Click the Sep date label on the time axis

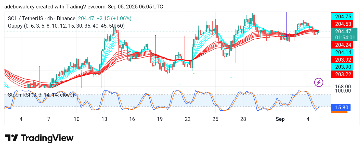[x=280, y=119]
